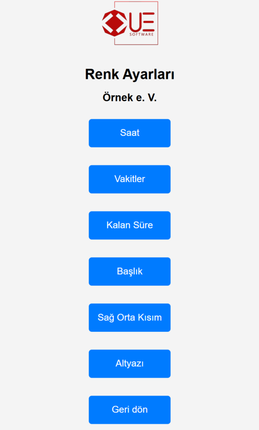
Task: Select the title color button Başlık
Action: pos(129,271)
